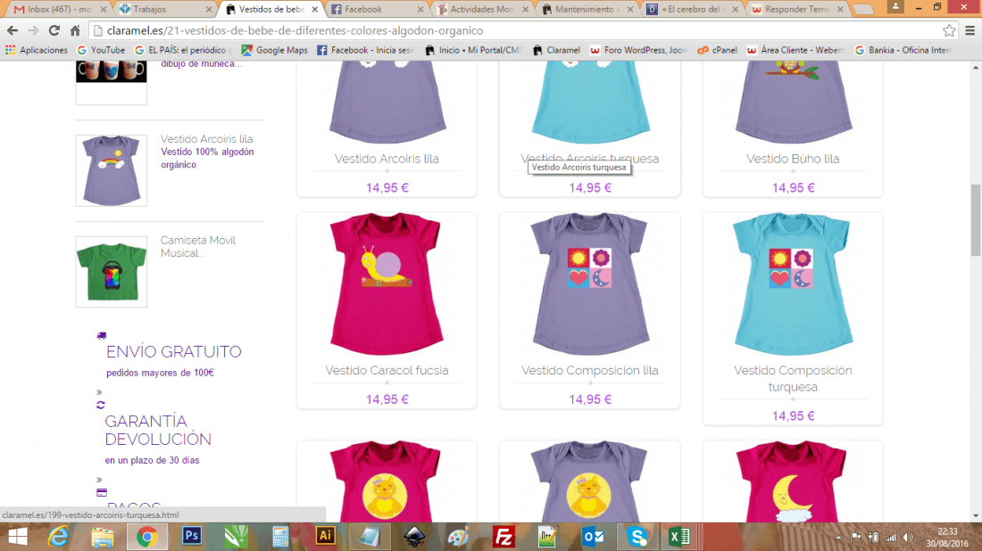
Task: Open the Calculator from the taskbar
Action: pos(280,537)
